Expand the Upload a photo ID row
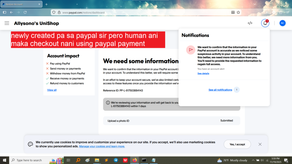292x164 pixels. pyautogui.click(x=171, y=121)
